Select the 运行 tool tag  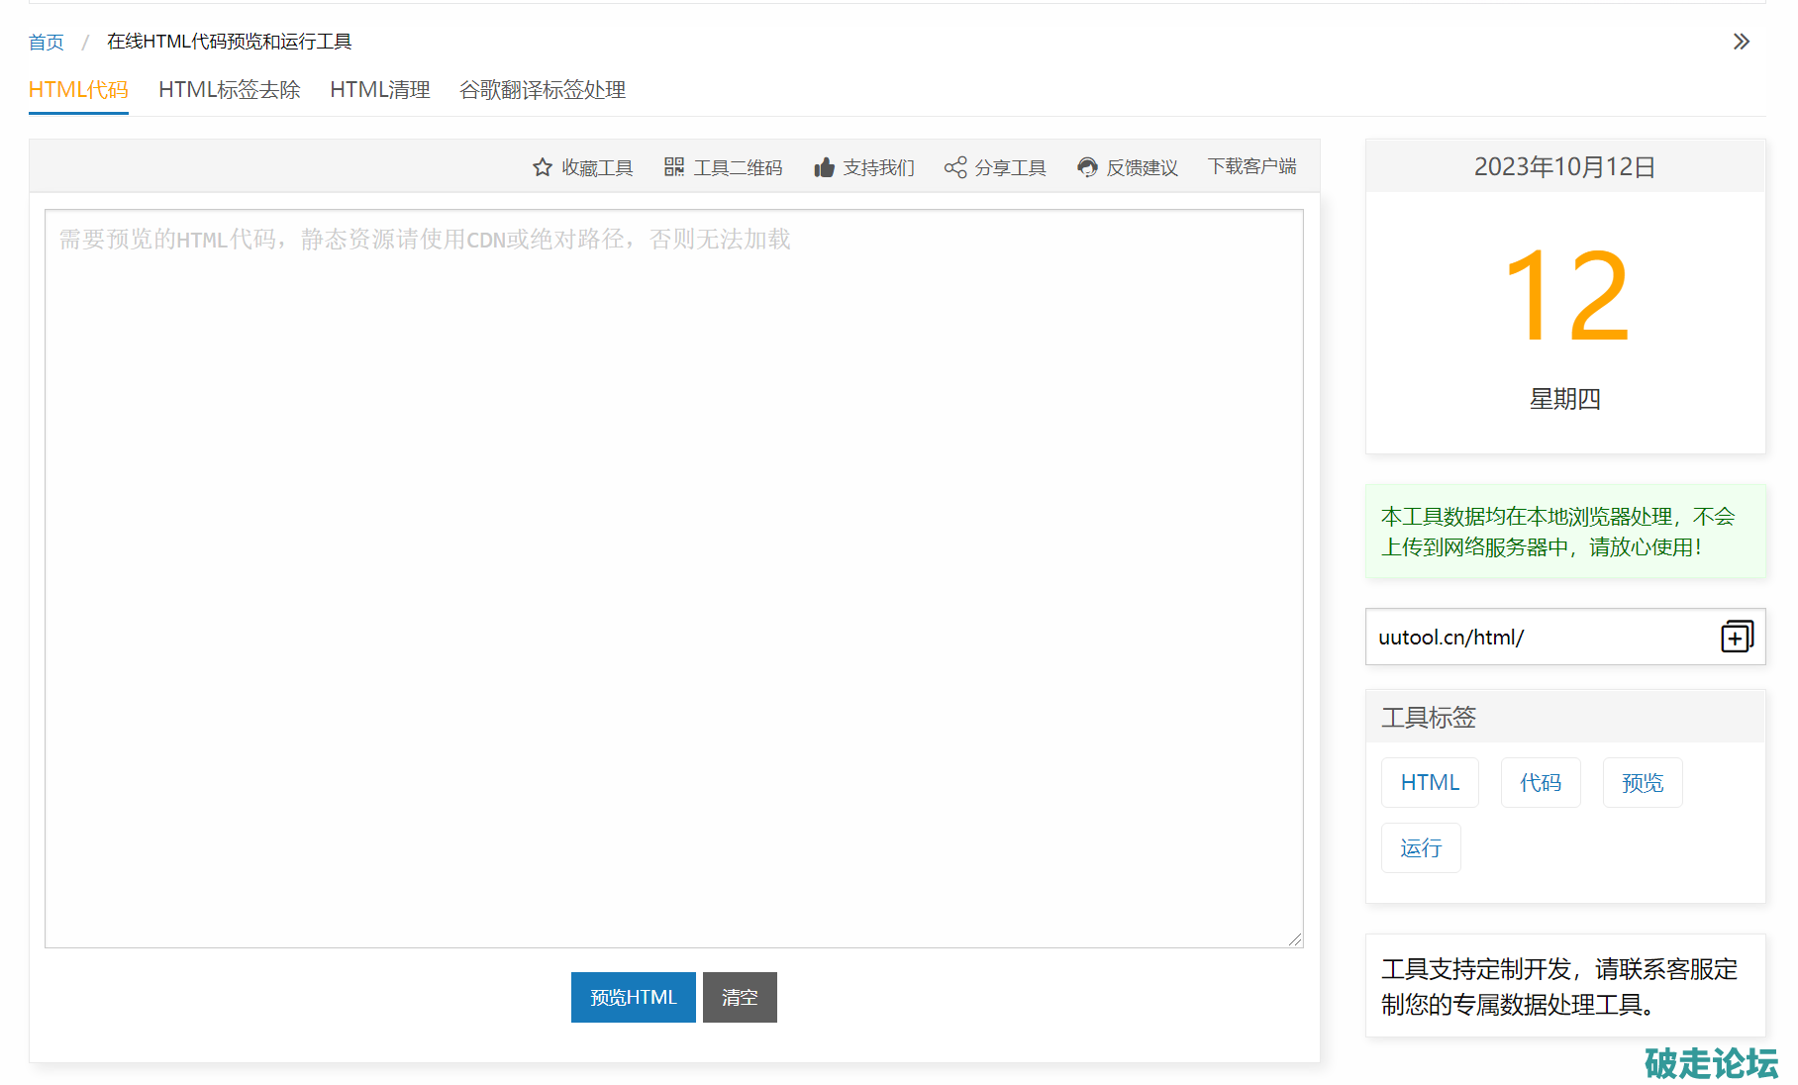tap(1421, 848)
